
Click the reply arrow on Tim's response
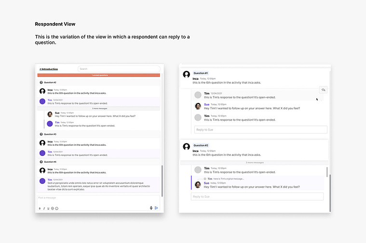coord(323,90)
